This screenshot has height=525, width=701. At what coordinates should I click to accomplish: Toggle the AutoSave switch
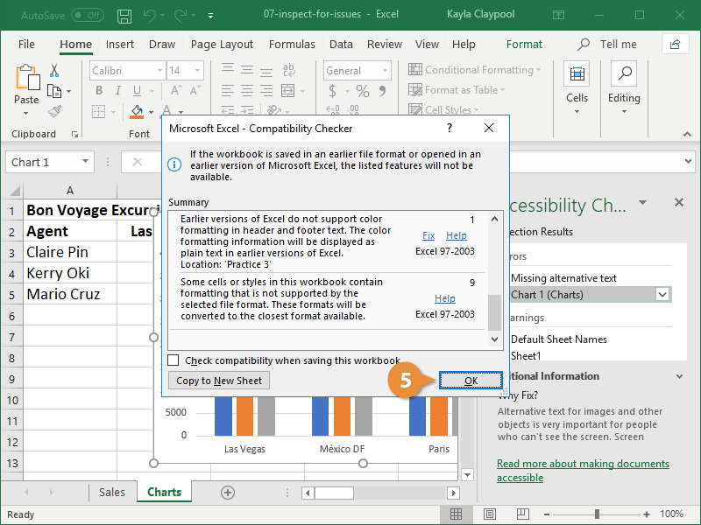click(x=87, y=16)
